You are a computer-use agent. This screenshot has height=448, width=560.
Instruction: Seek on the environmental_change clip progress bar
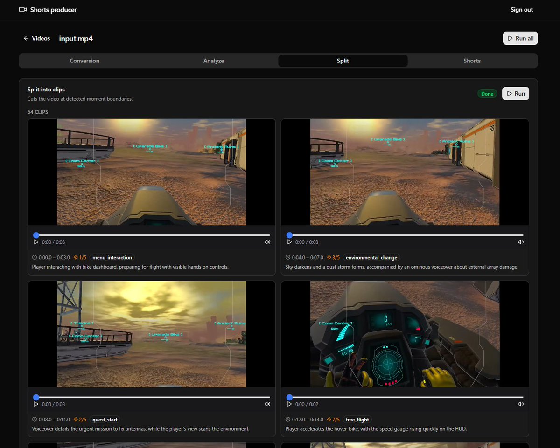point(405,235)
